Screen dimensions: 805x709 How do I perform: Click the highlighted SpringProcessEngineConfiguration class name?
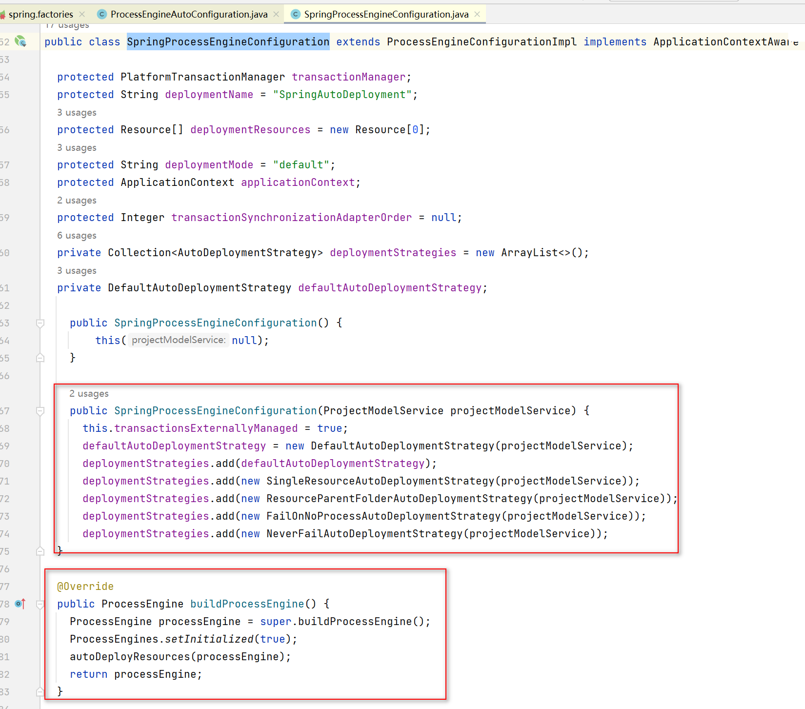(228, 42)
